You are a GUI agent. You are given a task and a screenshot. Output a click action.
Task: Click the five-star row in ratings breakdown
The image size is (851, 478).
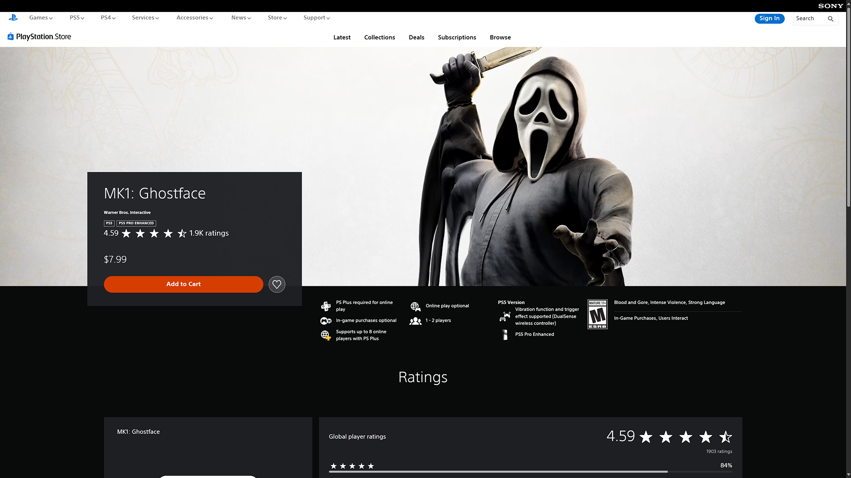(x=352, y=466)
